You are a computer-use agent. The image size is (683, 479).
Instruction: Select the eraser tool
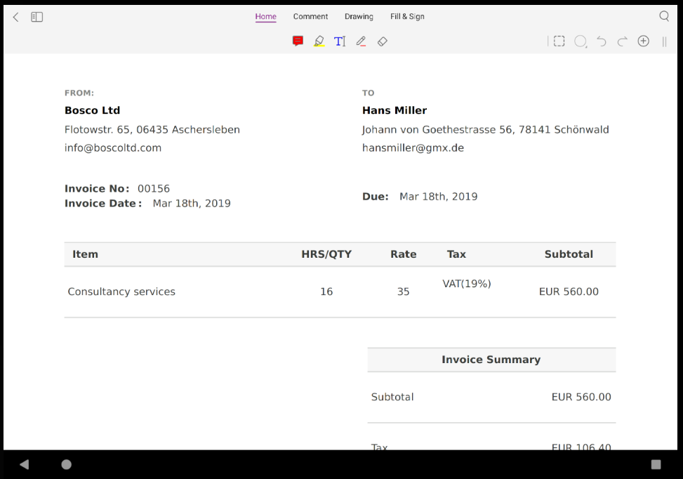[x=382, y=41]
